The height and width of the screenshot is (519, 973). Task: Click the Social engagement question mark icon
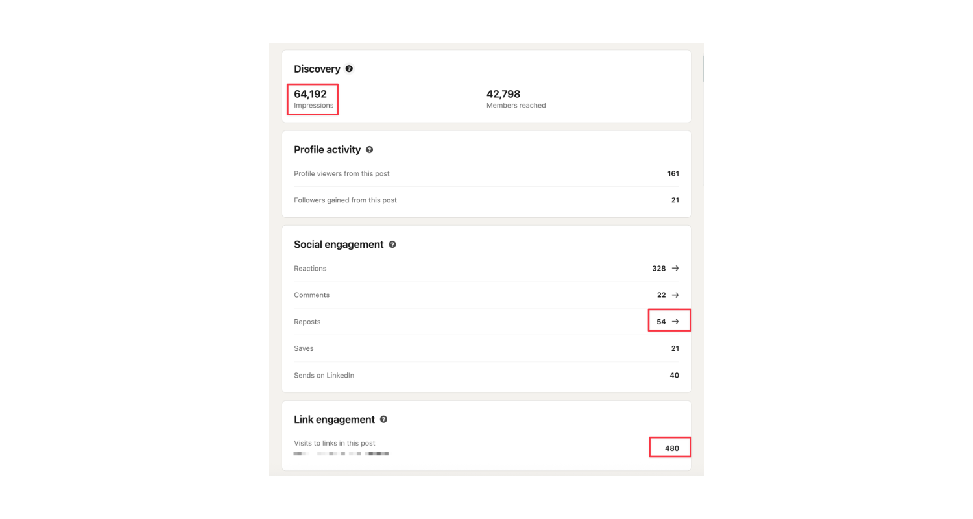(x=392, y=245)
